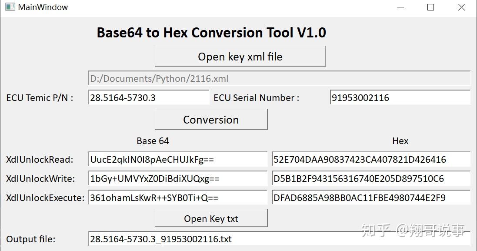The width and height of the screenshot is (477, 251).
Task: Click the 'ECU Serial Number :' label
Action: click(x=256, y=98)
